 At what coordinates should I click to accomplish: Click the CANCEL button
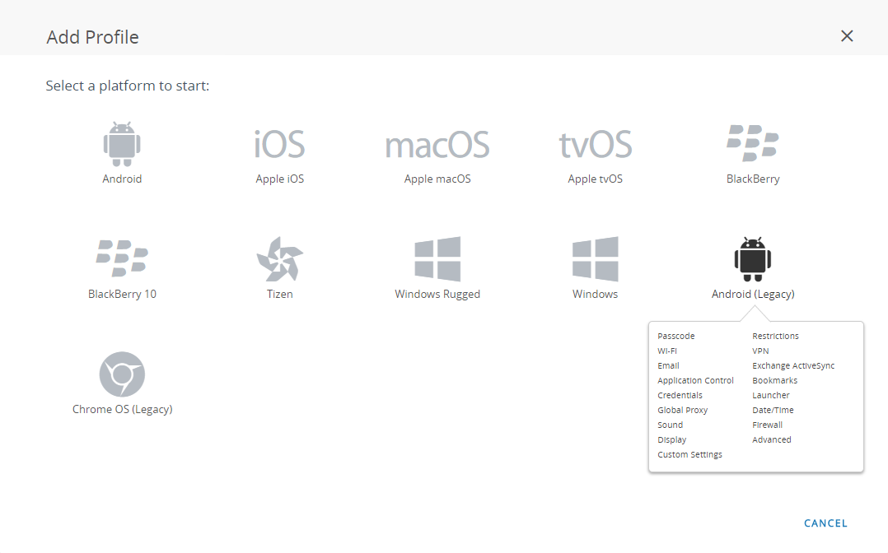pos(825,523)
